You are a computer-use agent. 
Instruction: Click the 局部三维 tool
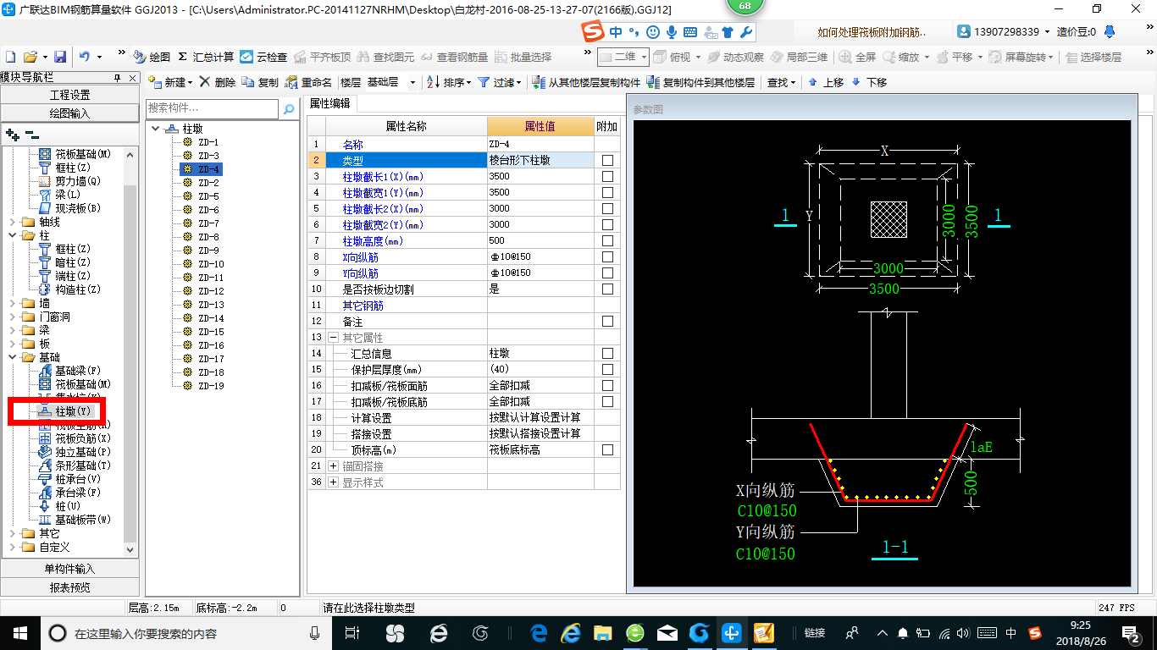coord(799,57)
